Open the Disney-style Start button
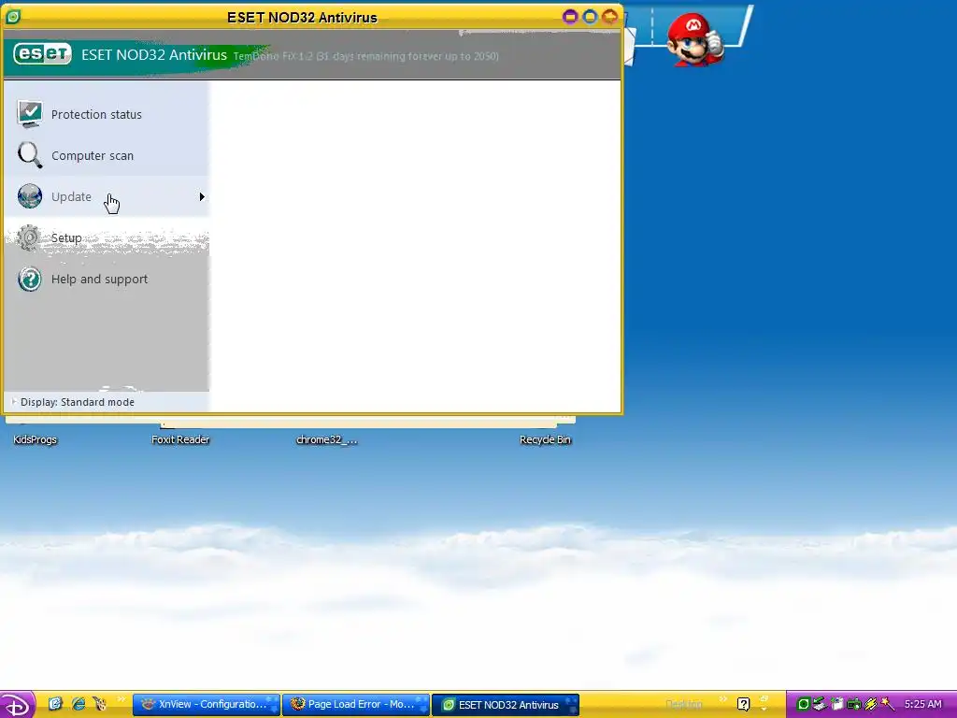Screen dimensions: 957x718 [x=17, y=705]
